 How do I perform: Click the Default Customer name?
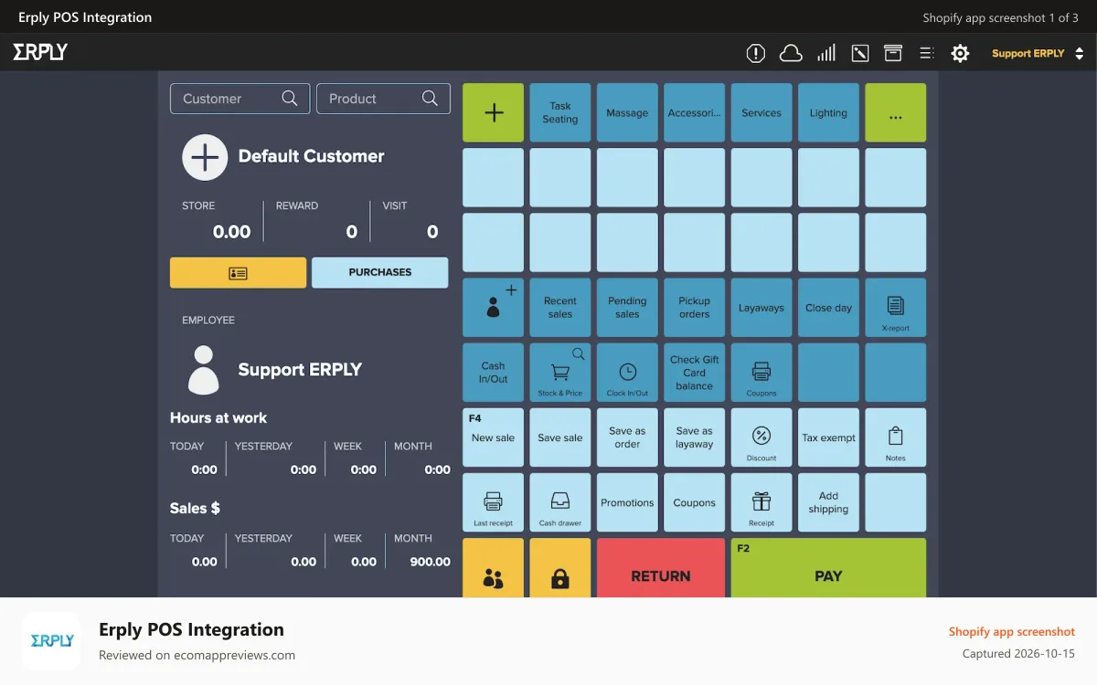coord(311,156)
